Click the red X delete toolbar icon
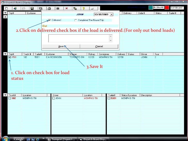Screen dimensions: 188x141 (x=67, y=8)
